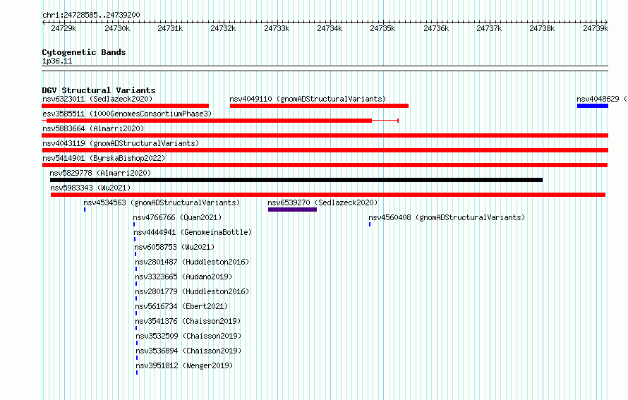Open nsv5883664 (Almarri2020) label
Viewport: 628px width, 400px height.
(x=93, y=128)
